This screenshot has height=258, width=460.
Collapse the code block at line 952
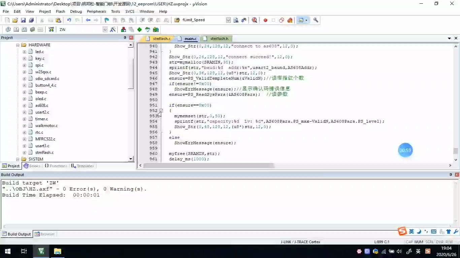(x=161, y=111)
